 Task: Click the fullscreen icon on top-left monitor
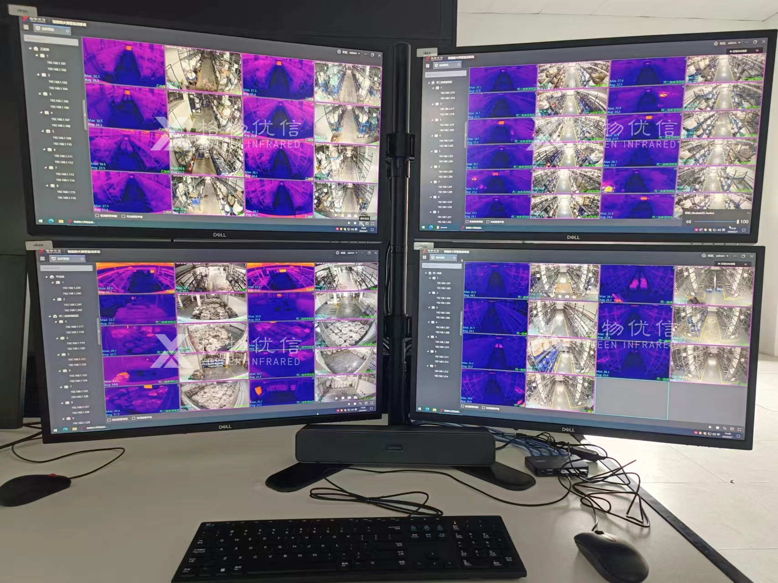pyautogui.click(x=373, y=223)
